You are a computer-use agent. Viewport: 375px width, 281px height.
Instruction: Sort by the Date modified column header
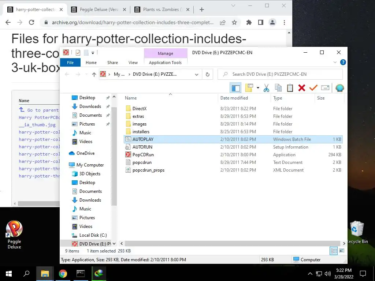tap(234, 98)
